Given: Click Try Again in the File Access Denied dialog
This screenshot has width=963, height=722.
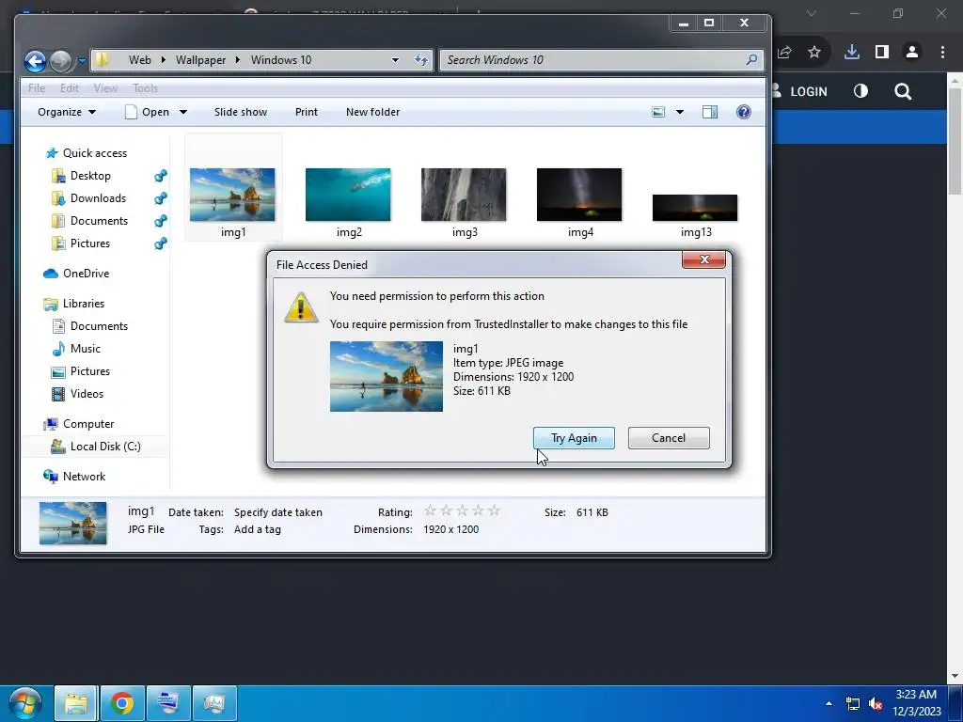Looking at the screenshot, I should point(574,438).
